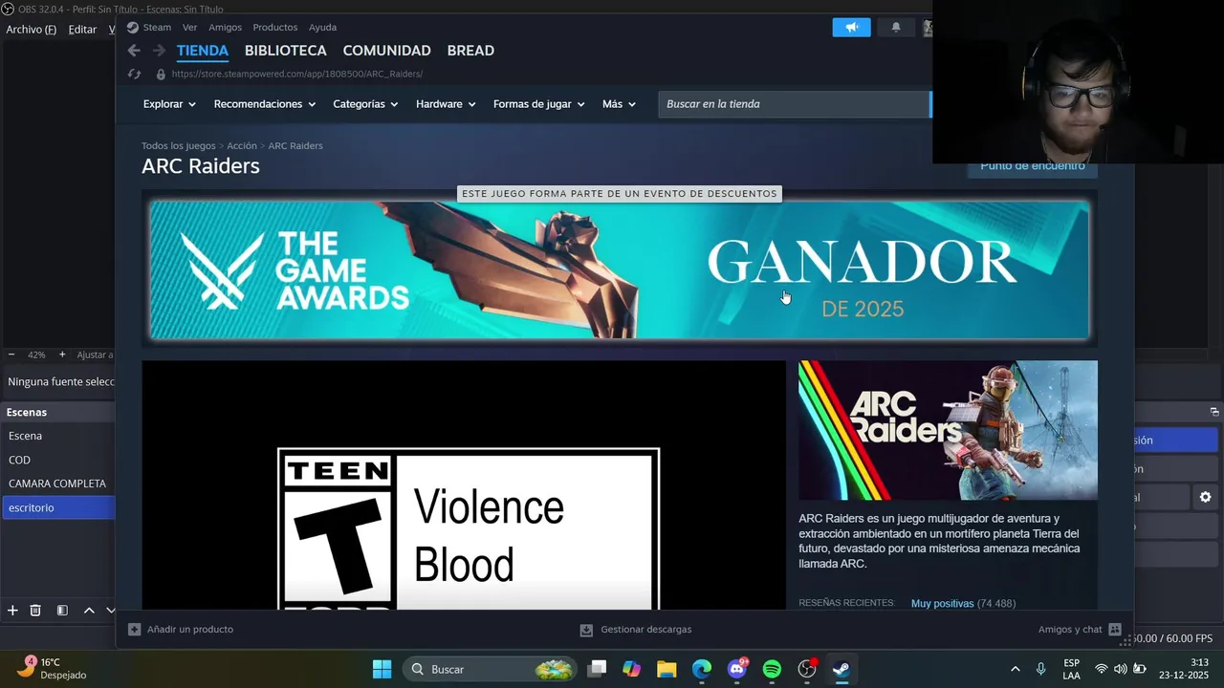Open the Ayuda menu in Steam
The height and width of the screenshot is (688, 1224).
point(322,28)
